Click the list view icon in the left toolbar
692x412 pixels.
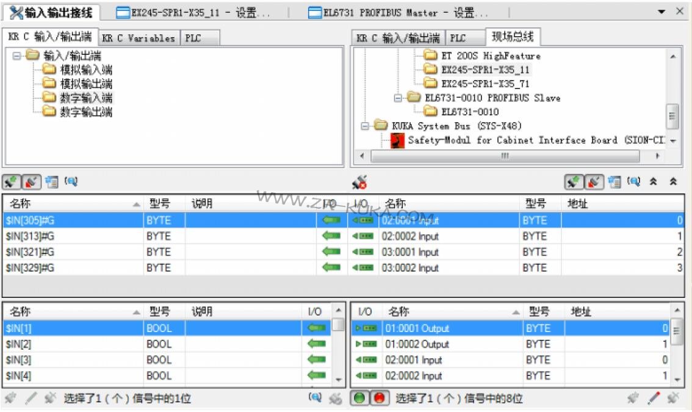point(52,181)
